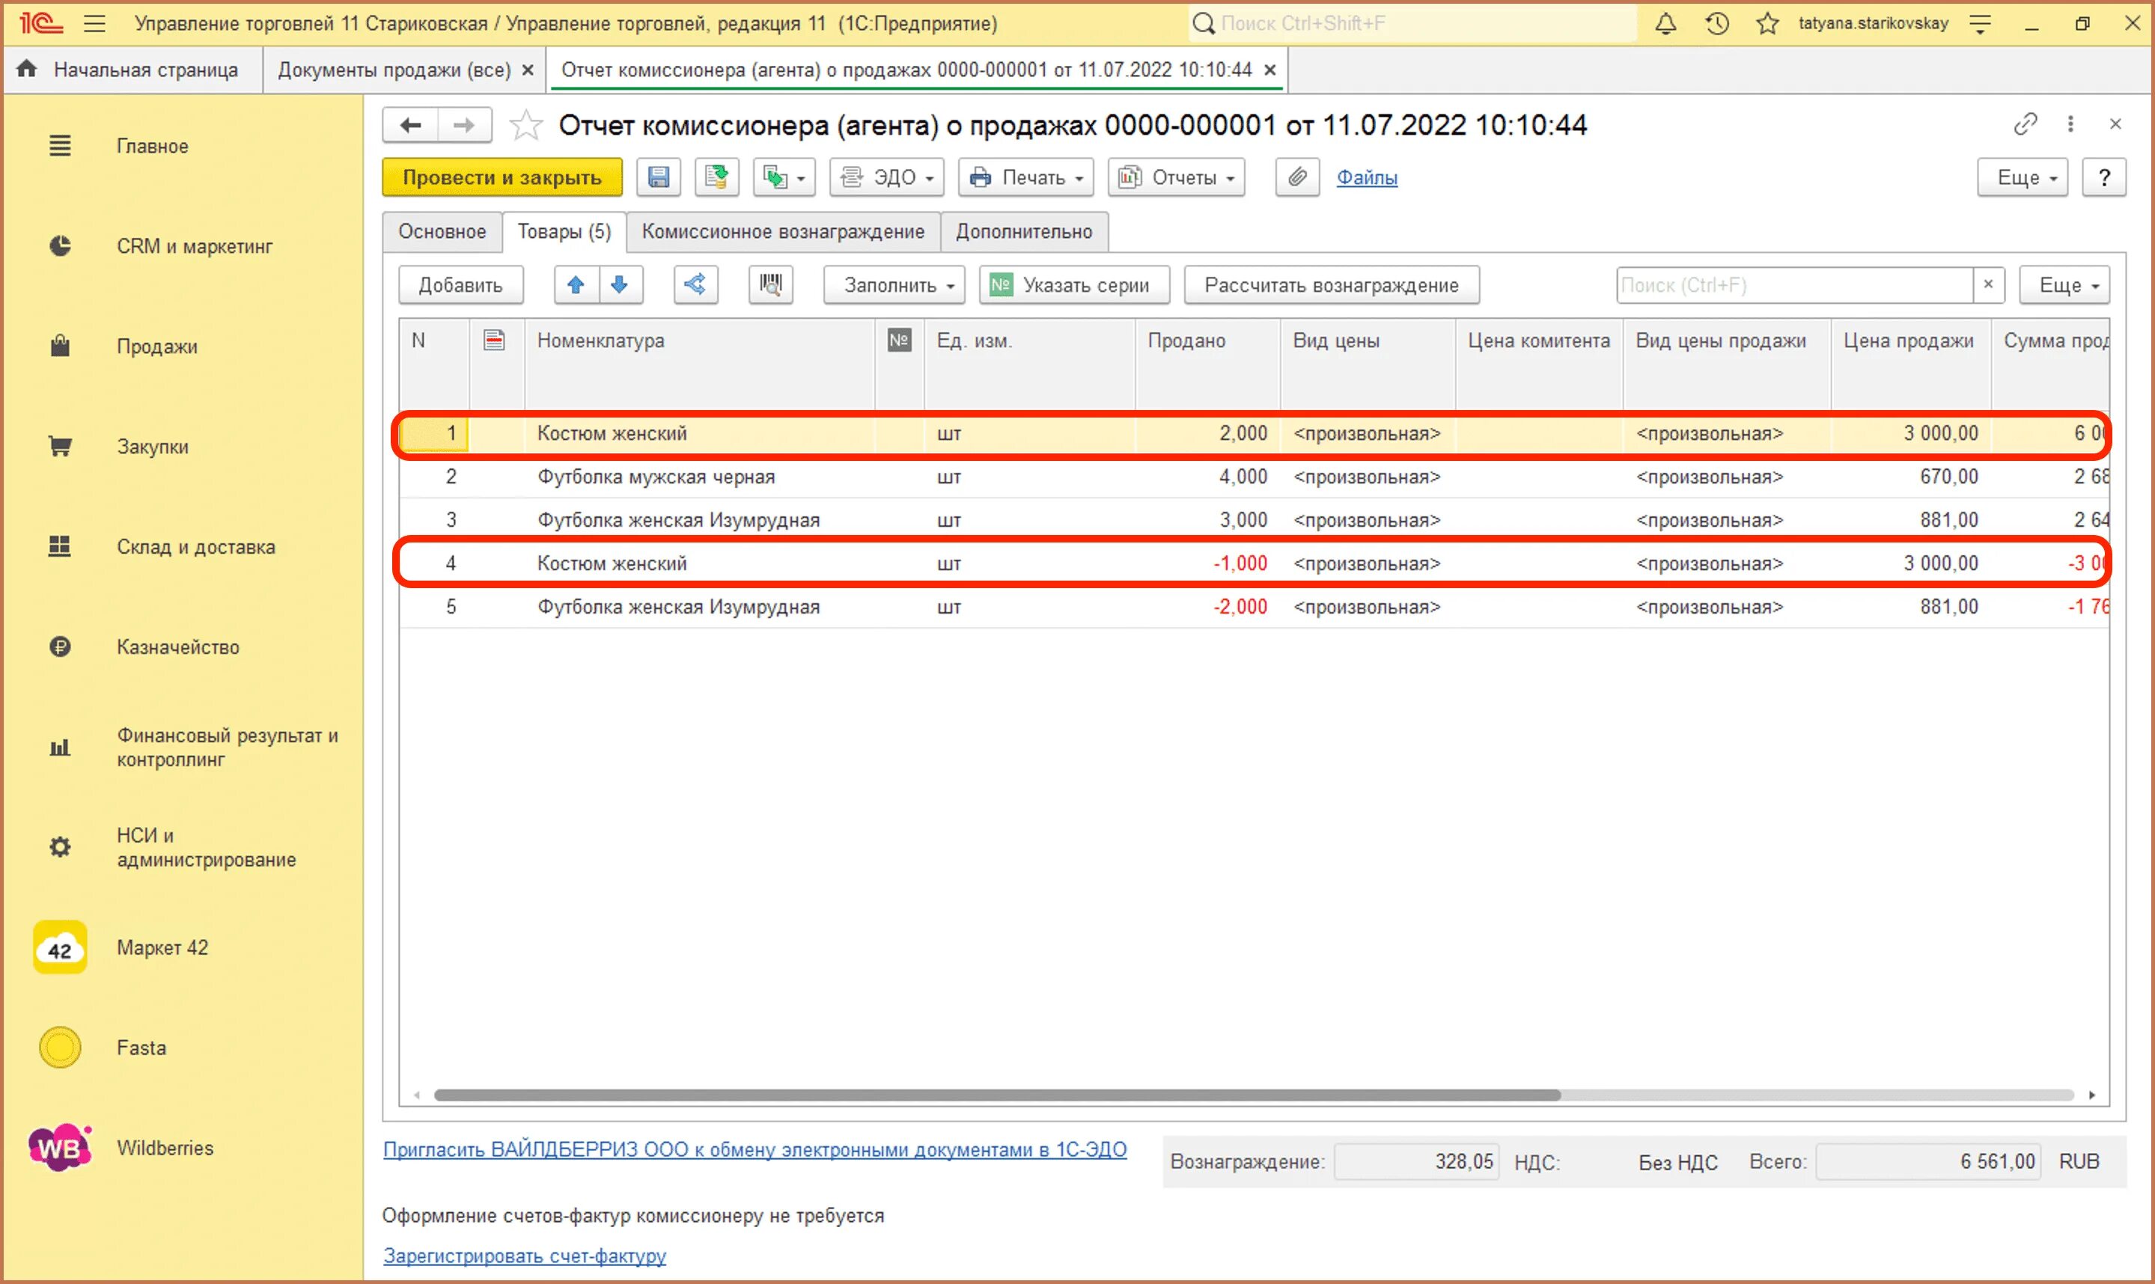
Task: Move row down with the blue arrow
Action: tap(620, 284)
